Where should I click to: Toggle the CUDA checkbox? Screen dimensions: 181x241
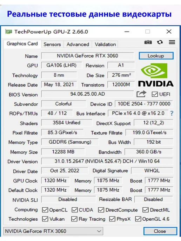click(x=75, y=210)
